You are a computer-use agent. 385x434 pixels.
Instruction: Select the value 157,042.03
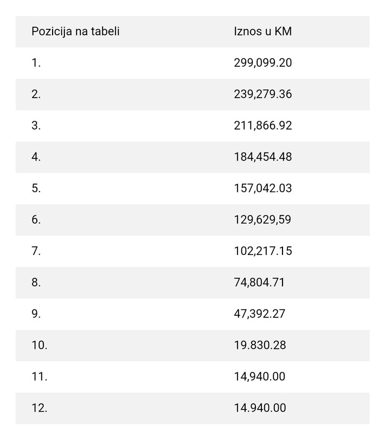pyautogui.click(x=263, y=188)
